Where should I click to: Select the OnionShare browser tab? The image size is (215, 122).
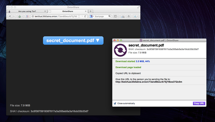click(68, 11)
